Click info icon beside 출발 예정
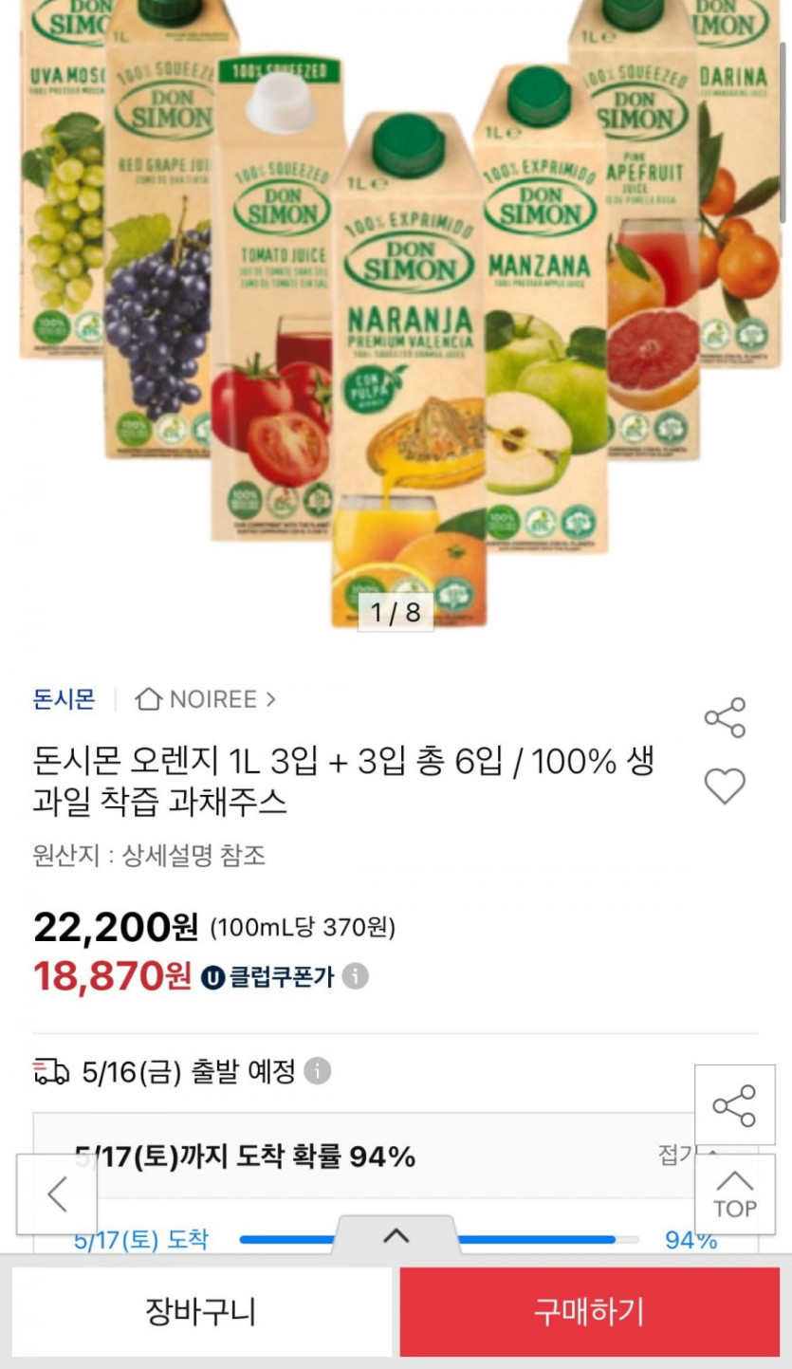Image resolution: width=792 pixels, height=1369 pixels. 318,1071
